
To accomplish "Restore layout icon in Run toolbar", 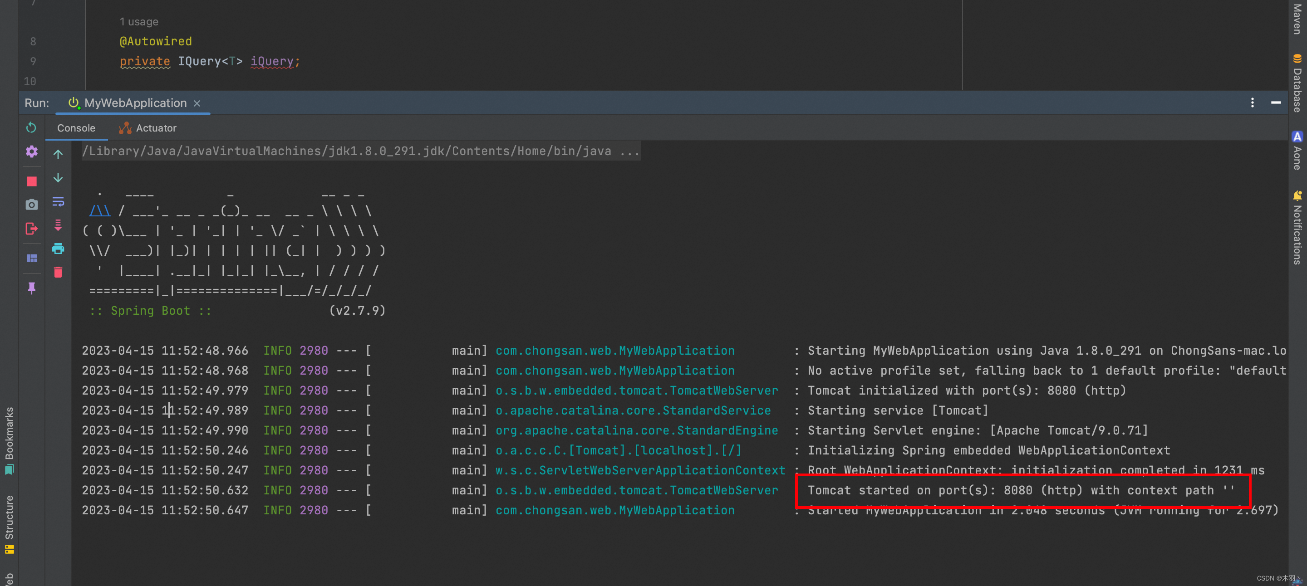I will [x=31, y=258].
